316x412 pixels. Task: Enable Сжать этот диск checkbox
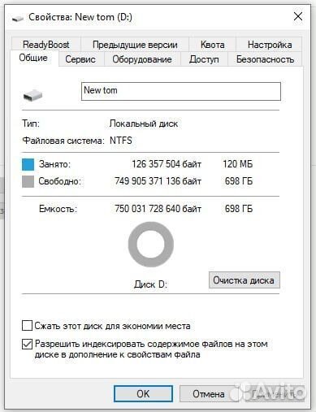(27, 326)
